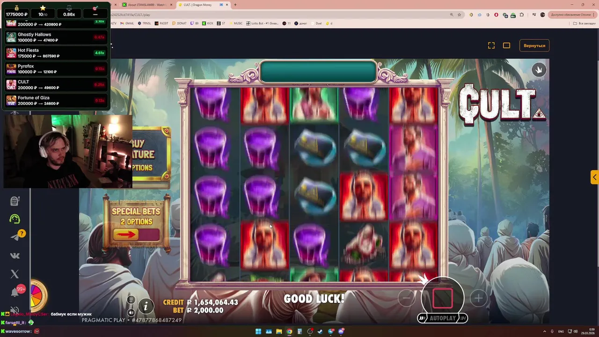Decrease bet with the minus button

407,298
